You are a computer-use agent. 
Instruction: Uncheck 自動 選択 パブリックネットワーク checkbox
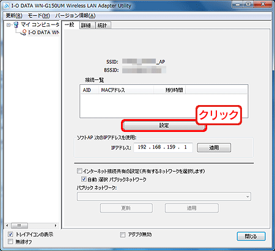[84, 179]
